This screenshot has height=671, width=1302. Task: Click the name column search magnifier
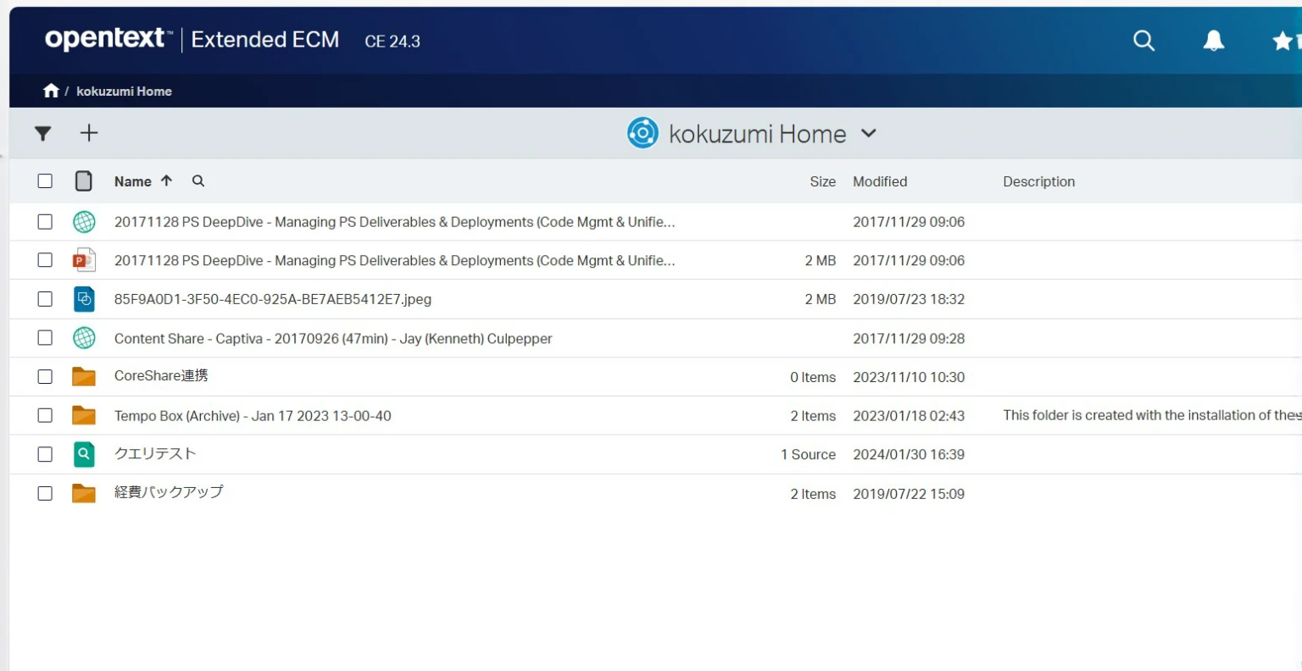pos(198,180)
